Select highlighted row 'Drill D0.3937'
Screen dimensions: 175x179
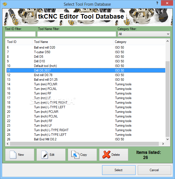click(86, 70)
